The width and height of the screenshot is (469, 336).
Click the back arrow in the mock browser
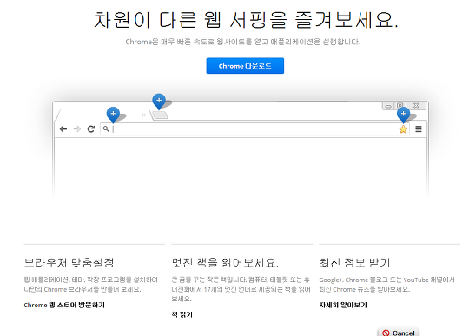tap(63, 129)
